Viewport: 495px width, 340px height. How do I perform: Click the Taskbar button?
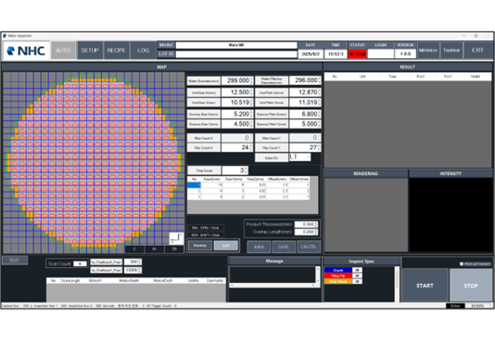pos(451,50)
